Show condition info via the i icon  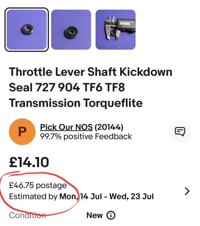point(111,215)
